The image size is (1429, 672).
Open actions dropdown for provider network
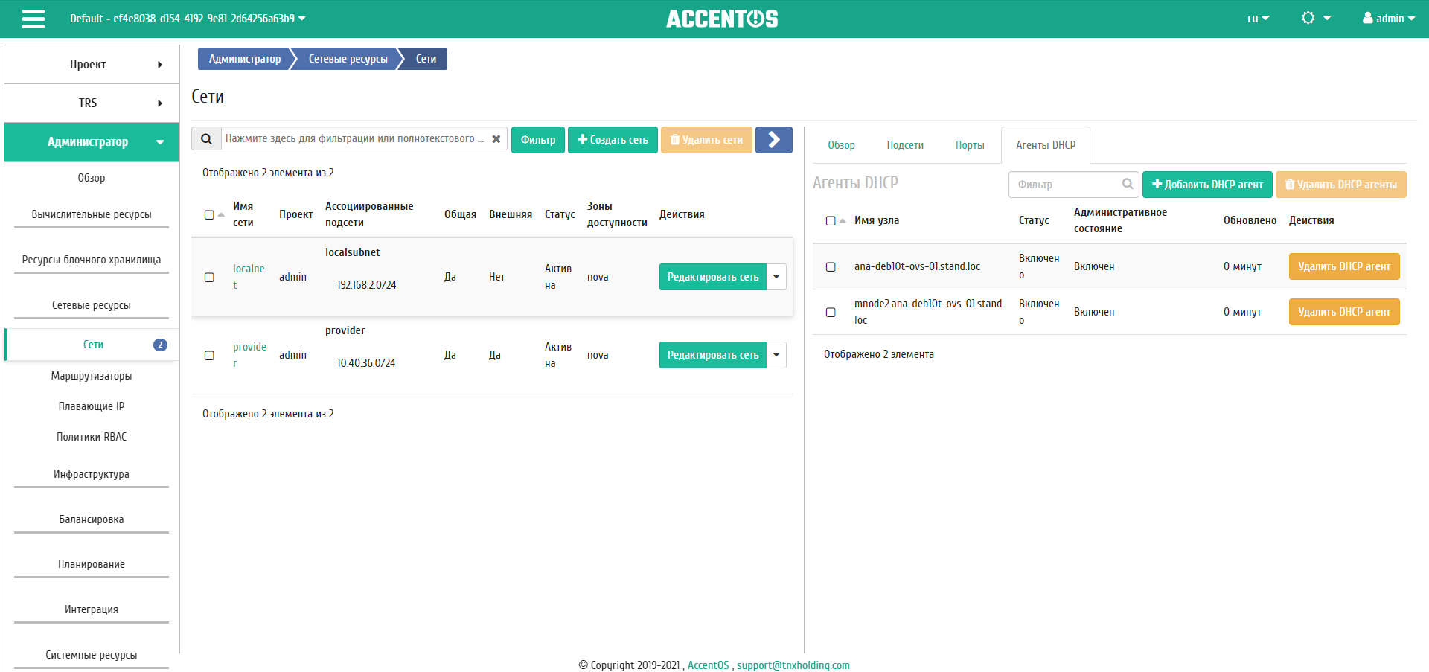[776, 355]
